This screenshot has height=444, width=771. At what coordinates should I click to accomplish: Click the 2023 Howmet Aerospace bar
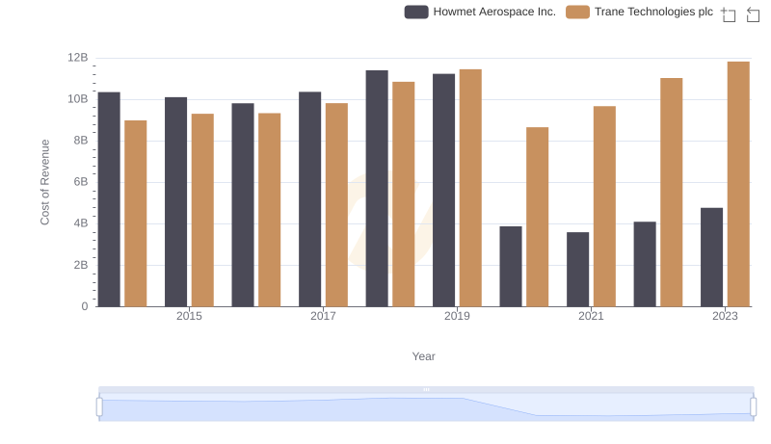pyautogui.click(x=711, y=257)
